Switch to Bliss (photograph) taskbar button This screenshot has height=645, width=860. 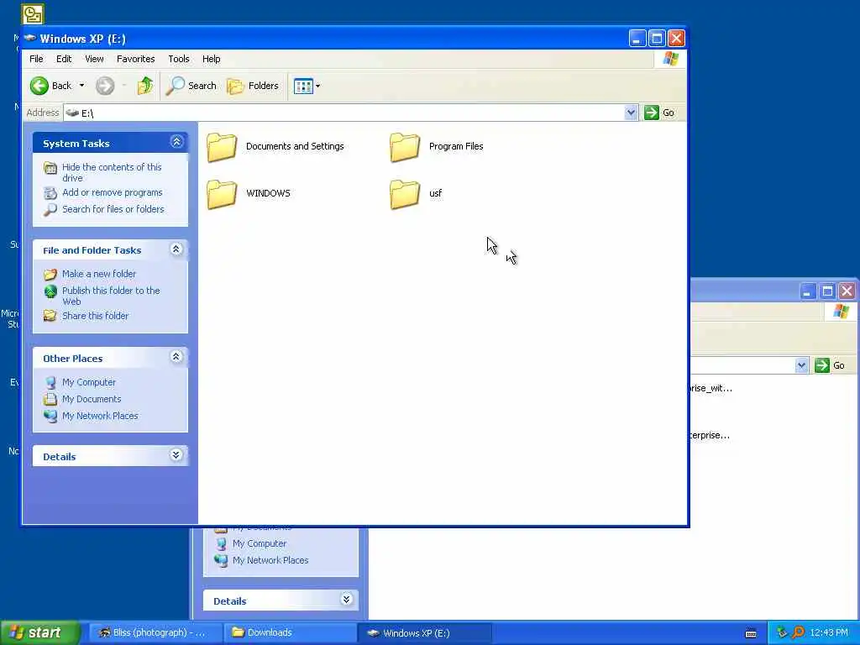point(155,633)
